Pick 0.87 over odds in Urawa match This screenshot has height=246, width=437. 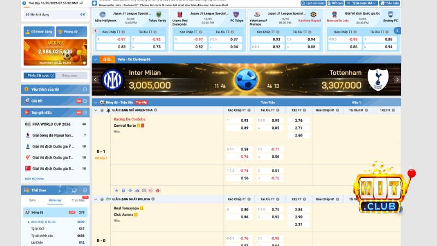pos(225,39)
